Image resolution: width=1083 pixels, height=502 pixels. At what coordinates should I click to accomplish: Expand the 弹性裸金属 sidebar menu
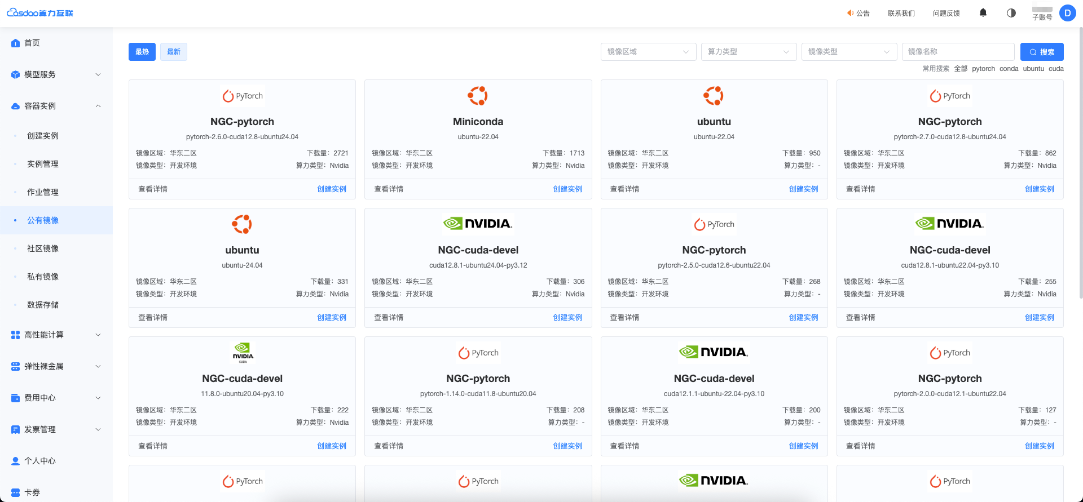pos(56,366)
